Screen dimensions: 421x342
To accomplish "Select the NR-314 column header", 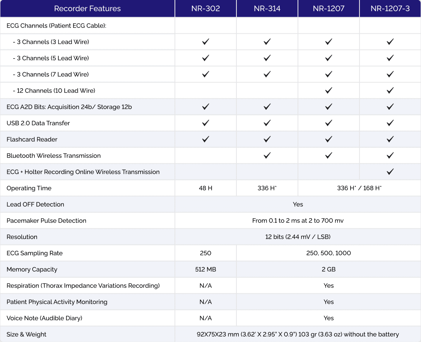I will click(267, 9).
